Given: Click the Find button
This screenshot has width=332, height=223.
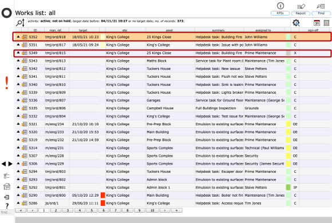Looking at the screenshot, I should coord(321,13).
